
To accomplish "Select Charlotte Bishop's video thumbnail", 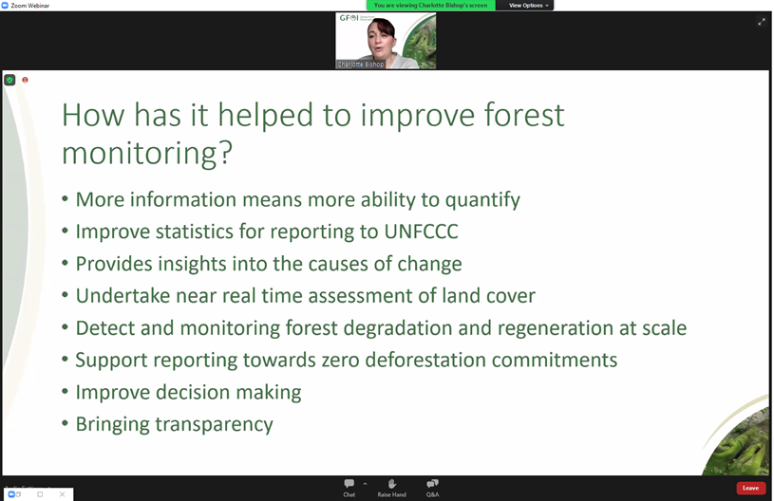I will click(x=386, y=41).
